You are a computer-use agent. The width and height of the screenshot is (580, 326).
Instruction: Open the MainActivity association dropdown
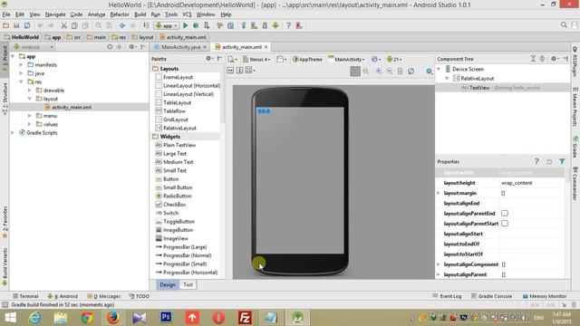pos(346,59)
